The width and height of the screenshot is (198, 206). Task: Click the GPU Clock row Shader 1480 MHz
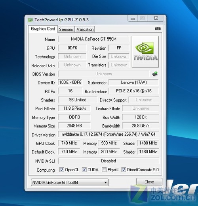148,143
